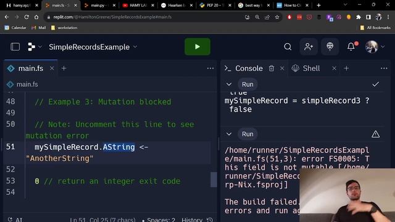Click main.fs breadcrumb label
This screenshot has width=395, height=222.
click(27, 84)
